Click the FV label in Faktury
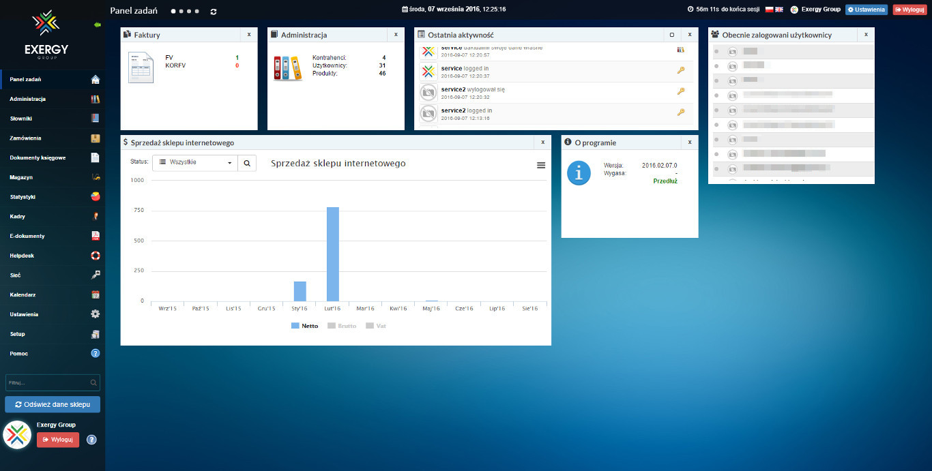The width and height of the screenshot is (932, 471). click(x=169, y=58)
